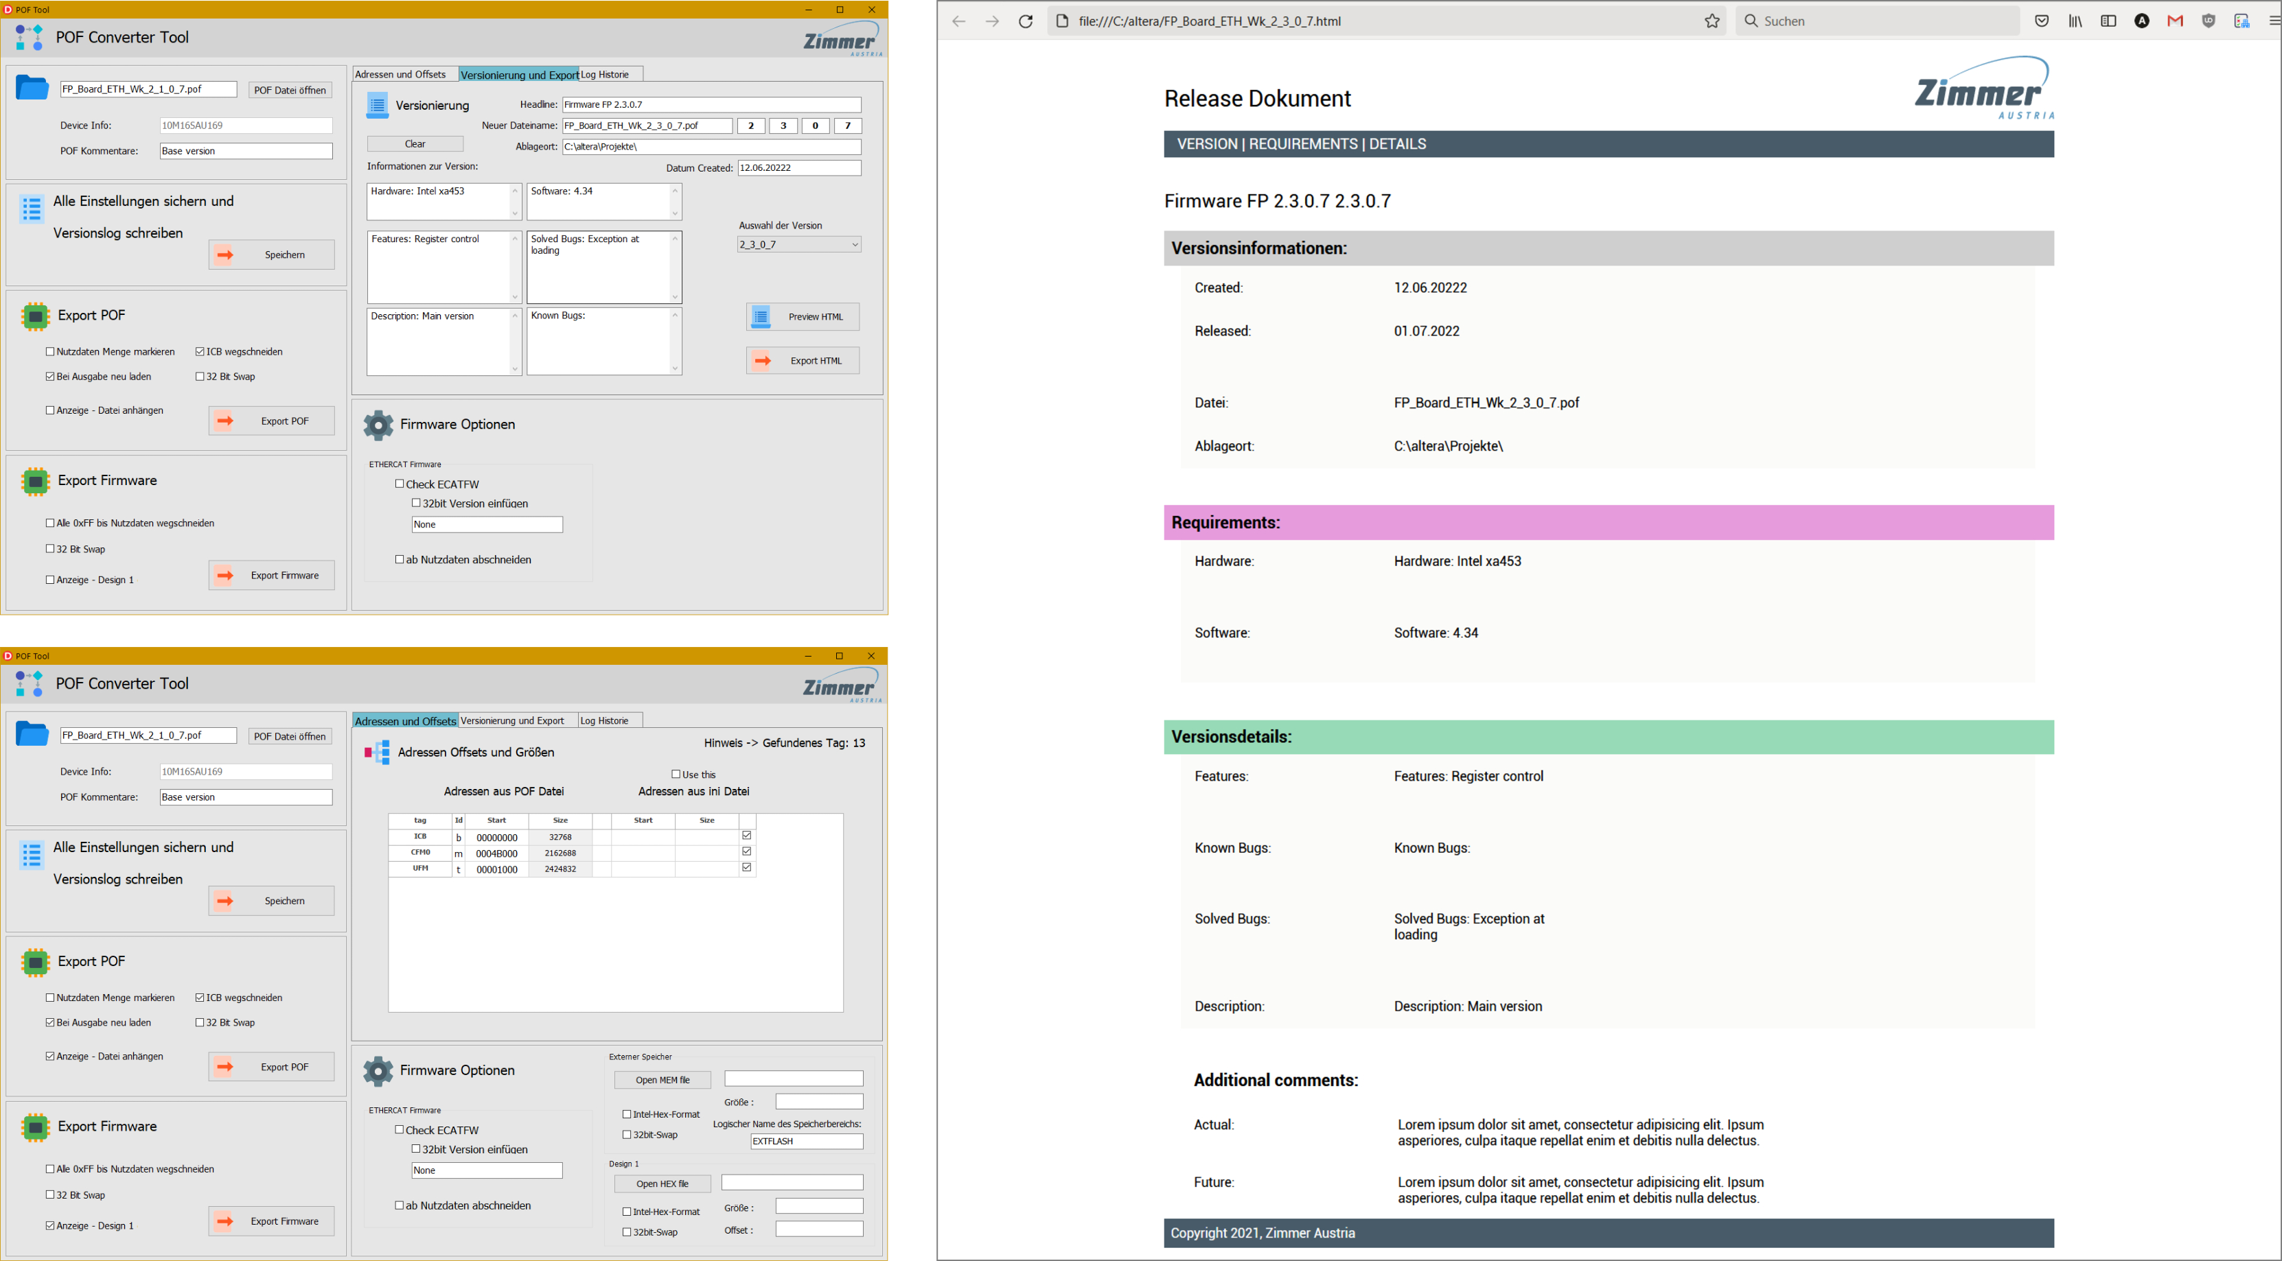Click the Export Firmware chip icon in bottom window
The width and height of the screenshot is (2282, 1261).
pos(36,1127)
